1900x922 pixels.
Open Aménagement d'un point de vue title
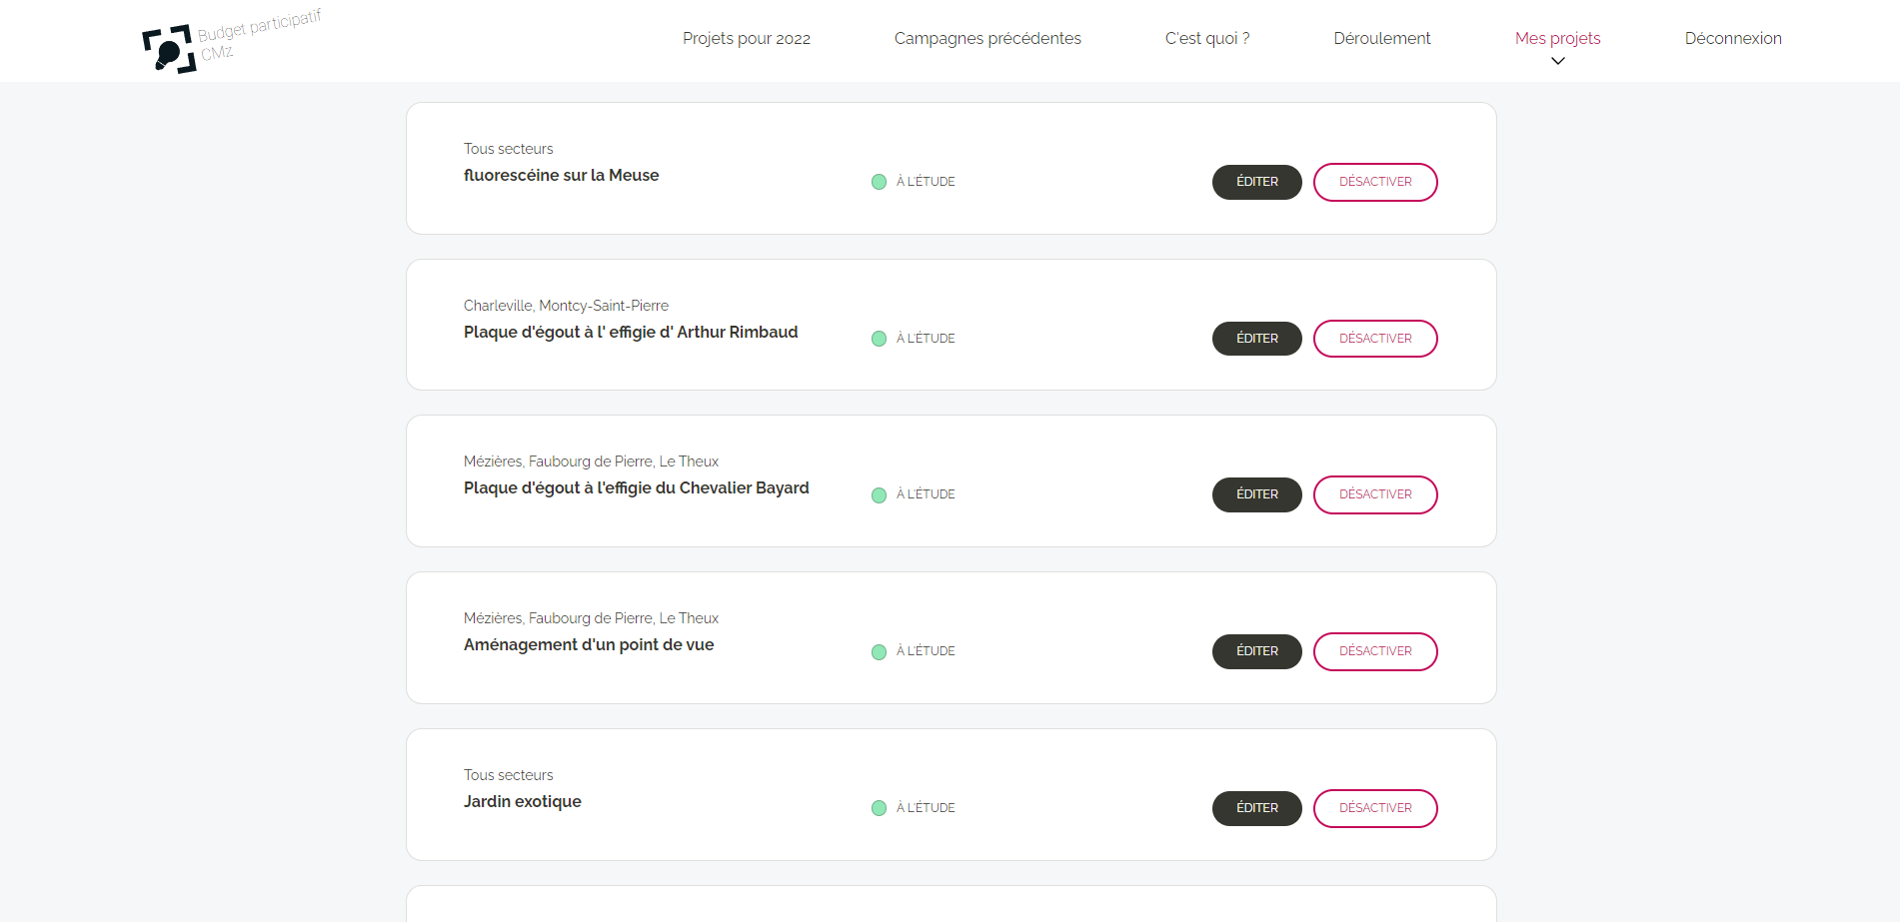588,645
